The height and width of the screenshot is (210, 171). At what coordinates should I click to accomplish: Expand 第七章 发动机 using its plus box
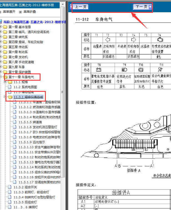1,57
